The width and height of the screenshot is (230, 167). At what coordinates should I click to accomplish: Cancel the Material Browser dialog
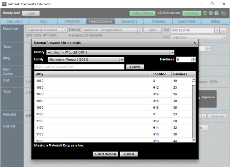[129, 154]
